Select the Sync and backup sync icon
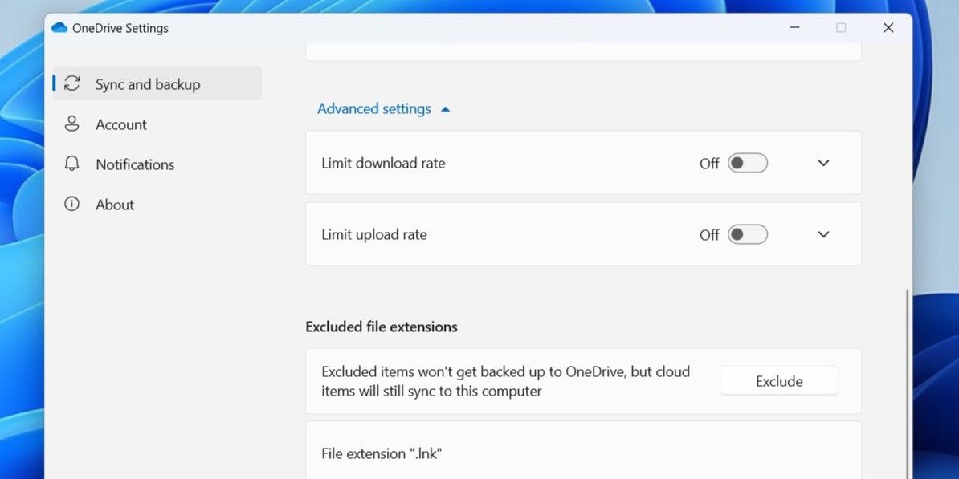Image resolution: width=959 pixels, height=479 pixels. [x=72, y=83]
